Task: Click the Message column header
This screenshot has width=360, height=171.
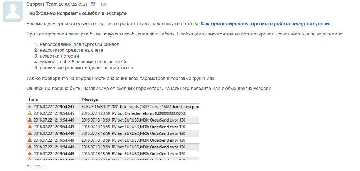Action: (90, 99)
